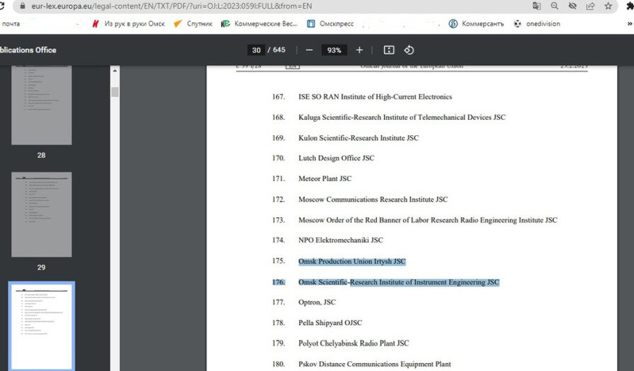Open the почта bookmark
Image resolution: width=634 pixels, height=371 pixels.
11,24
